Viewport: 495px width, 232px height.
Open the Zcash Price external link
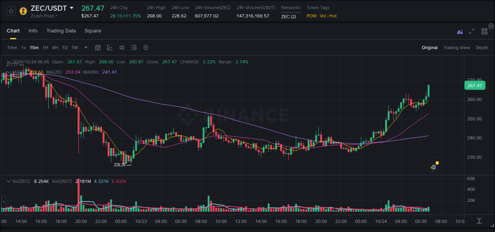(42, 16)
